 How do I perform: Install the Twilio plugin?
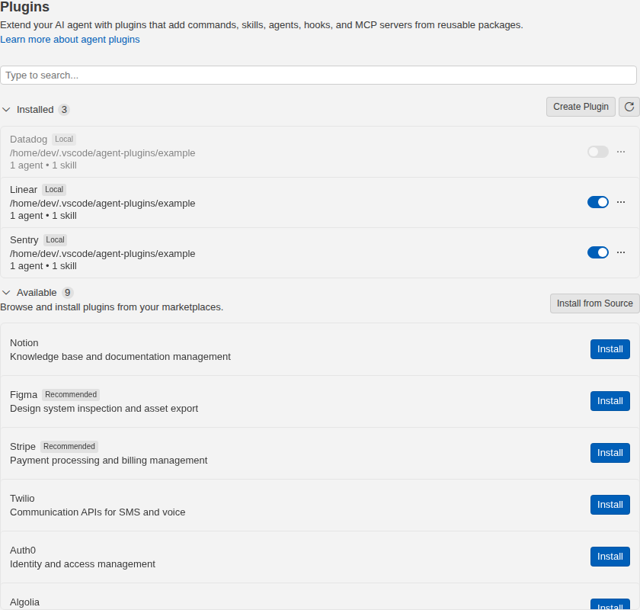pyautogui.click(x=610, y=505)
